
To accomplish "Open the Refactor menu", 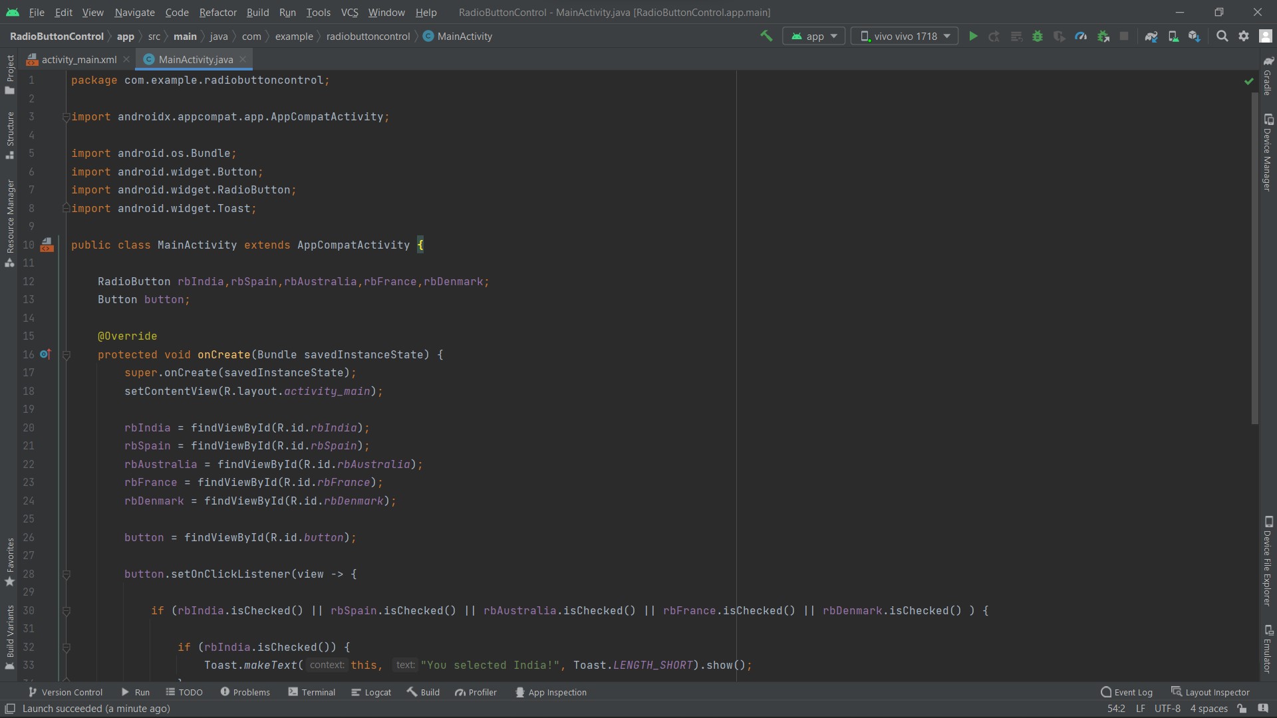I will [x=217, y=12].
